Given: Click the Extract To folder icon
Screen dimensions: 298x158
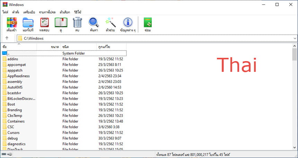Looking at the screenshot, I should point(28,22).
